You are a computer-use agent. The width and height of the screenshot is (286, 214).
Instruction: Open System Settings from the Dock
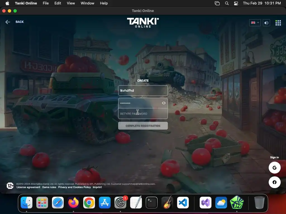[120, 203]
